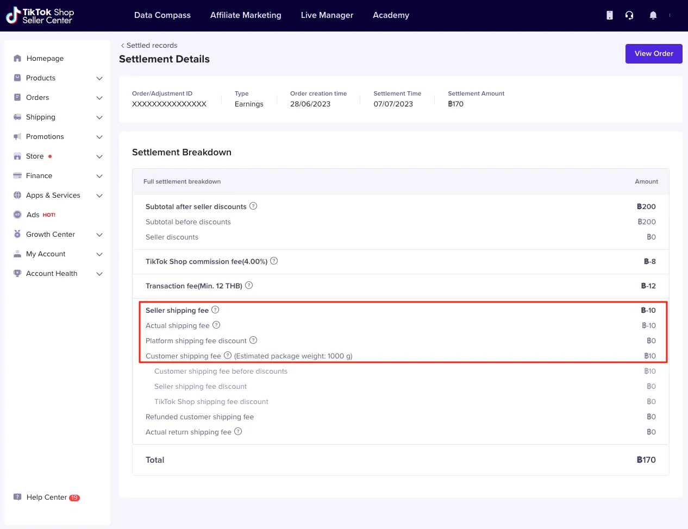Click info icon beside Platform shipping fee discount
The width and height of the screenshot is (688, 529).
[253, 341]
